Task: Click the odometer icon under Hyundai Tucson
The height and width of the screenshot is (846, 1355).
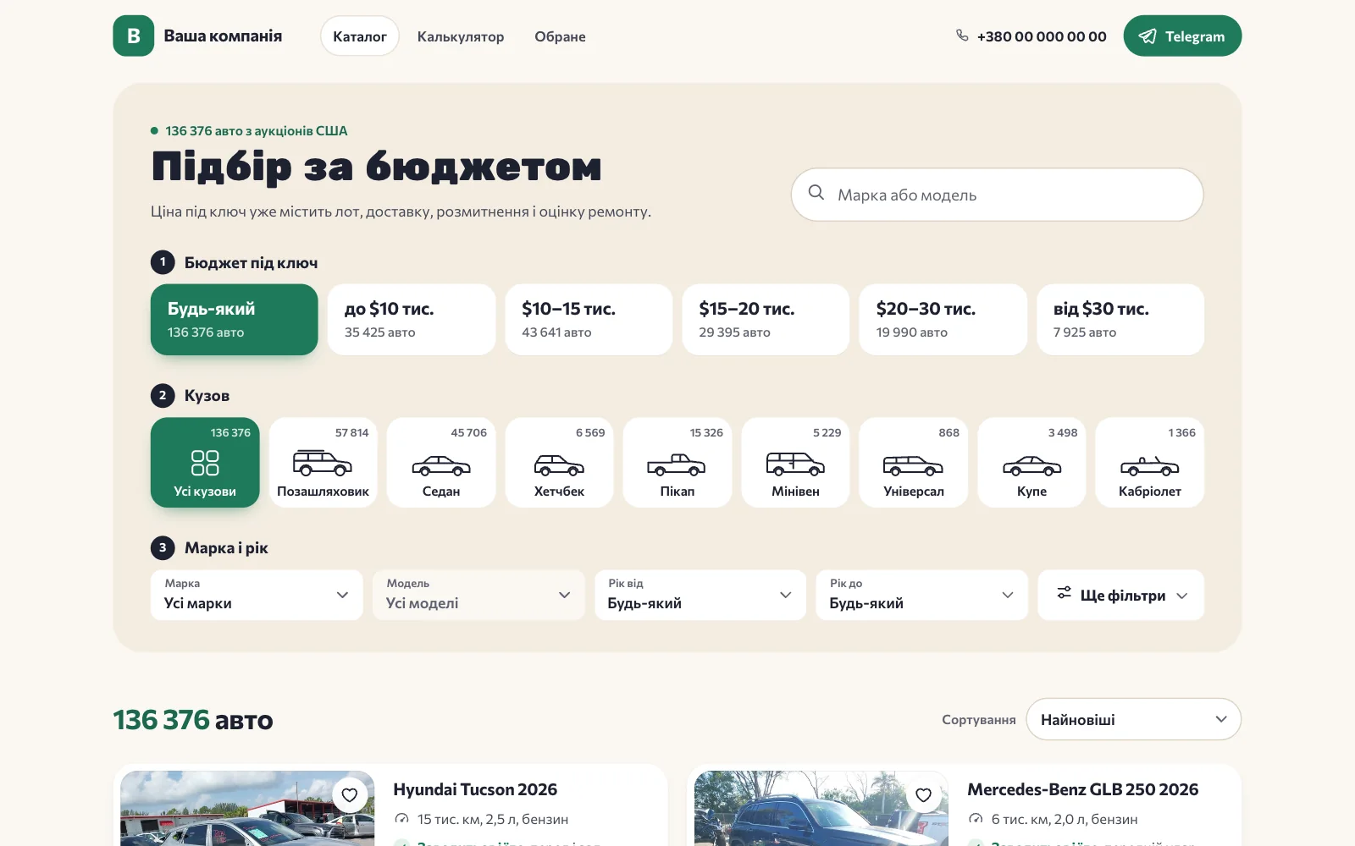Action: (x=401, y=819)
